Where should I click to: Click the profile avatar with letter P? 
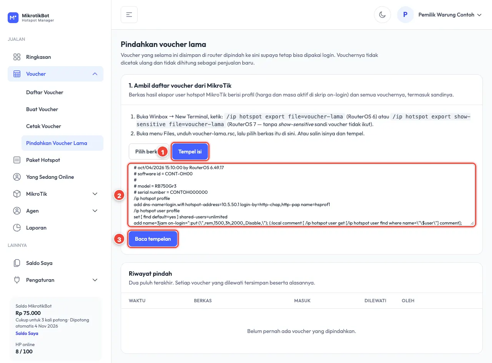[x=405, y=15]
